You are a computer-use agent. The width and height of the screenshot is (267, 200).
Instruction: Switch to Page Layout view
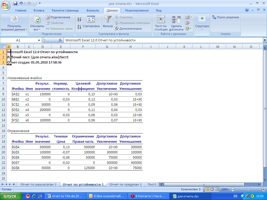pos(212,189)
